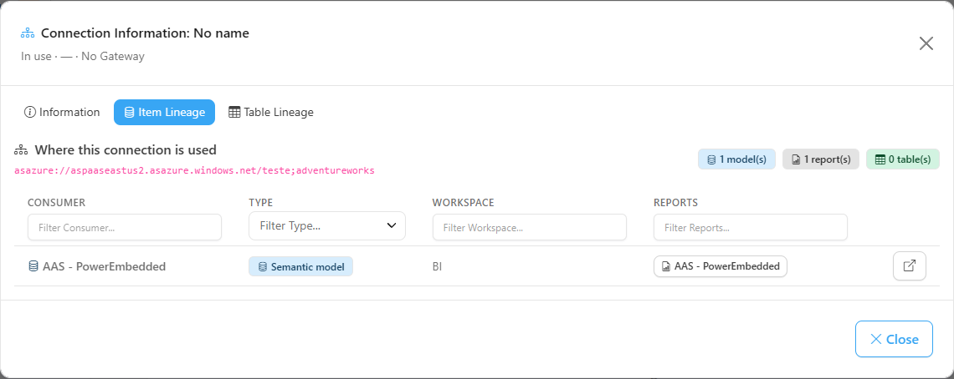
Task: Click the 'Where this connection is used' heading
Action: (126, 149)
